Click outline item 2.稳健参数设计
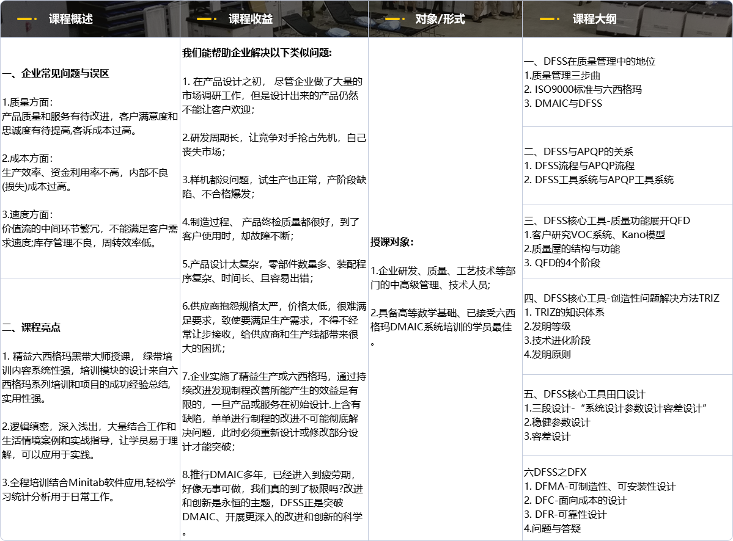733x541 pixels. [557, 422]
